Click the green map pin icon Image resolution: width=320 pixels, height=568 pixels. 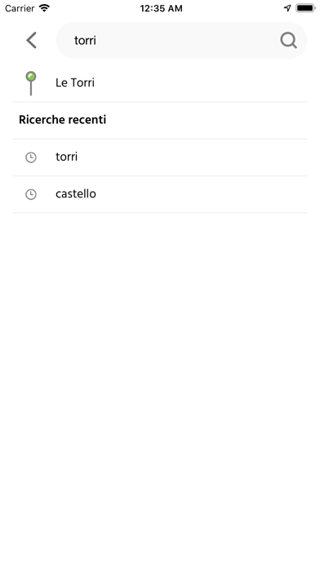[31, 83]
